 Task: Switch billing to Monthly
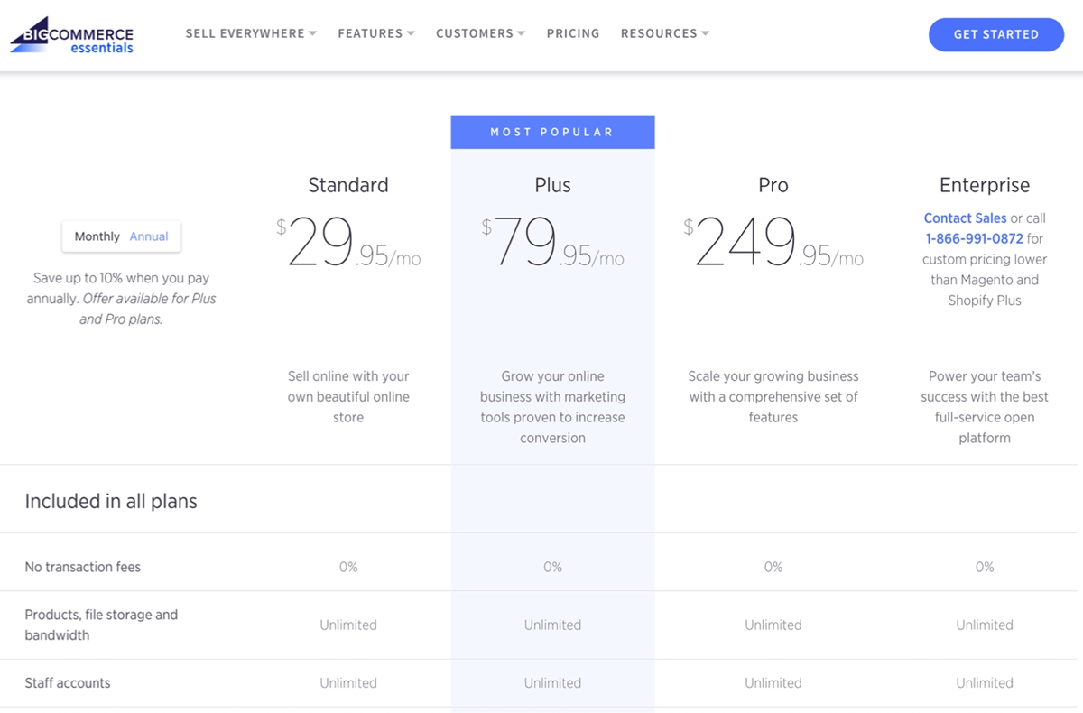click(97, 236)
